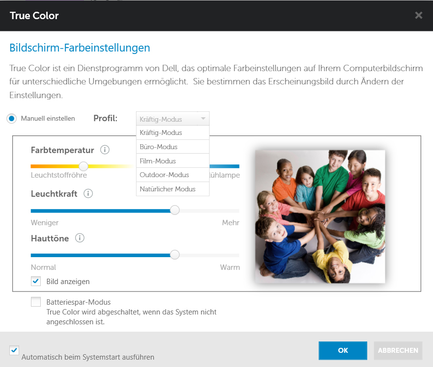Image resolution: width=433 pixels, height=367 pixels.
Task: Click the Farbtemperatur slider handle
Action: tap(83, 166)
